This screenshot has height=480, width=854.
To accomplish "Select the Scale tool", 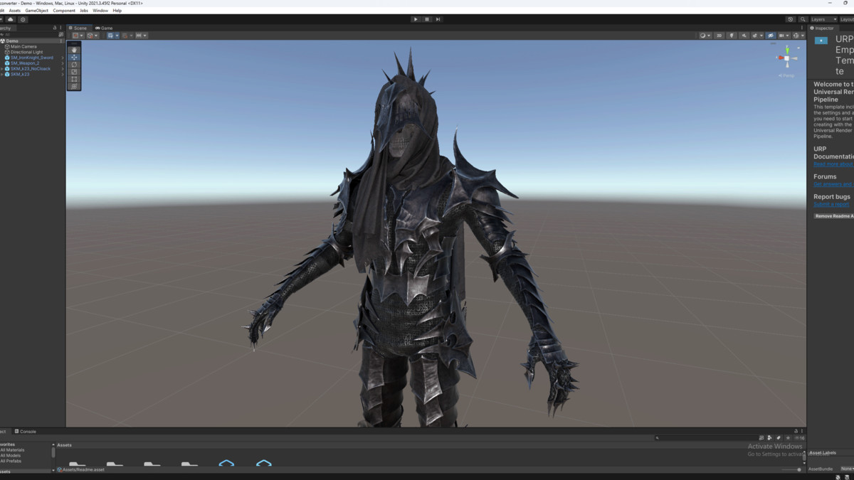I will pos(74,72).
